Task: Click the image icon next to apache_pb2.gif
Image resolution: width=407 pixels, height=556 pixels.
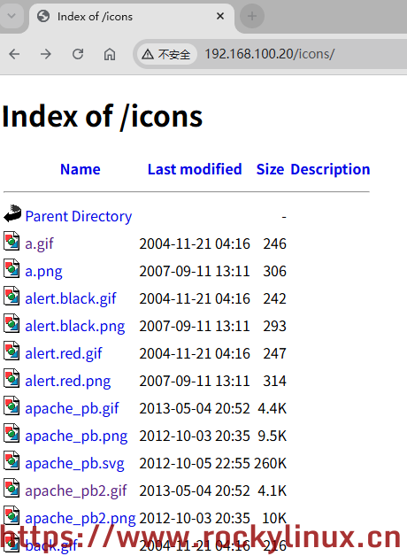Action: coord(12,488)
